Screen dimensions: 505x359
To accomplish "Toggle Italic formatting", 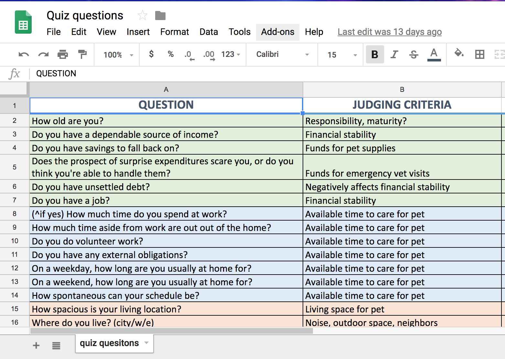I will tap(394, 54).
